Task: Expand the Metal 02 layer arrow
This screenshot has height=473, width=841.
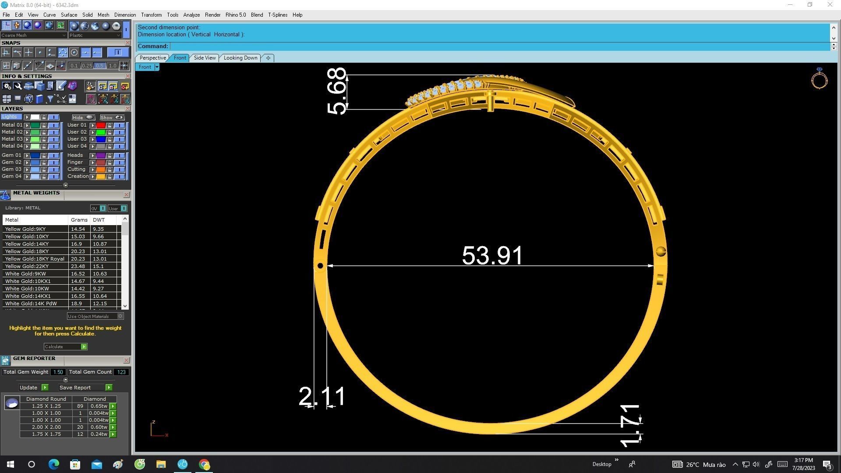Action: (x=27, y=132)
